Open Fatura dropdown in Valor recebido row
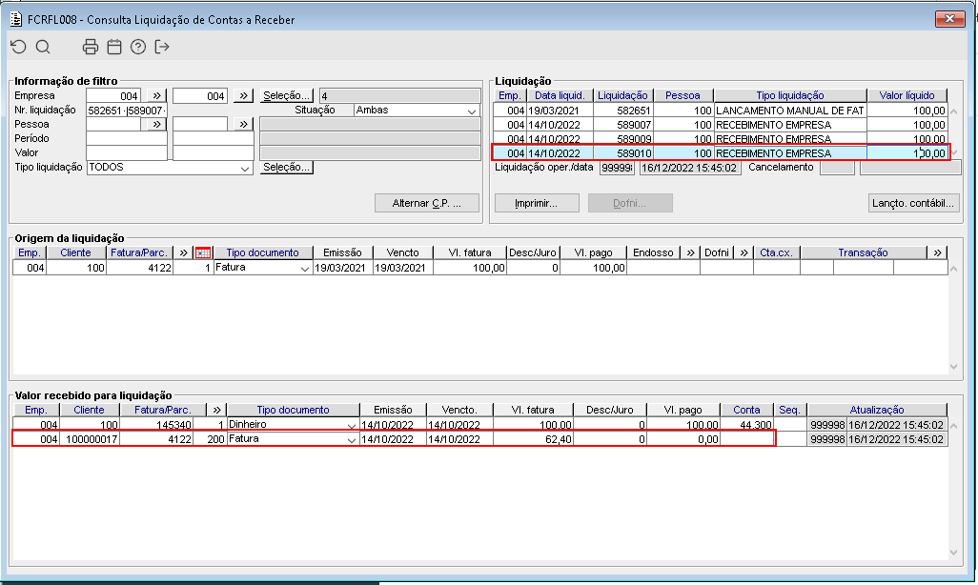This screenshot has height=585, width=978. pos(352,439)
